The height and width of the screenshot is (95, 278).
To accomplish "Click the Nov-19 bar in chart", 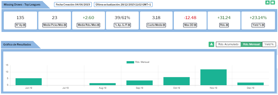I will [213, 77].
